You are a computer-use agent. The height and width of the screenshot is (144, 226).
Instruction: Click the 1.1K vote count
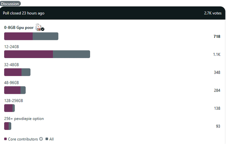[217, 54]
